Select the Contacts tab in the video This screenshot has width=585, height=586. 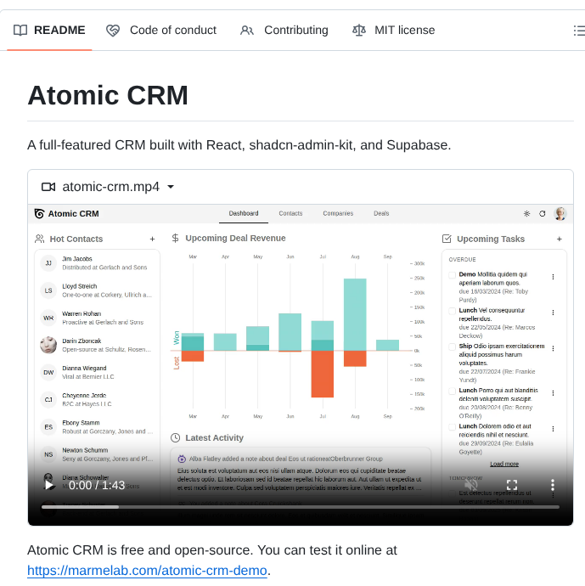tap(290, 213)
